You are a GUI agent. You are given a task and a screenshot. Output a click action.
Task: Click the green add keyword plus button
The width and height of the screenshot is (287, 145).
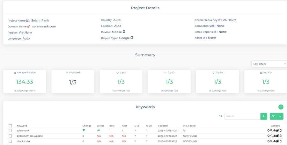pos(281,107)
